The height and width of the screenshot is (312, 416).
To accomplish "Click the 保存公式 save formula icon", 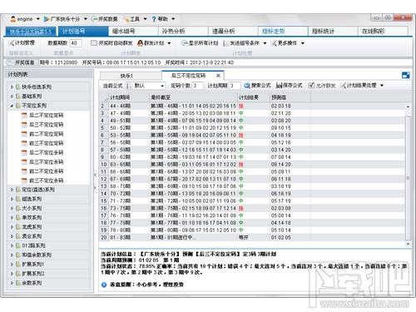I will [279, 86].
